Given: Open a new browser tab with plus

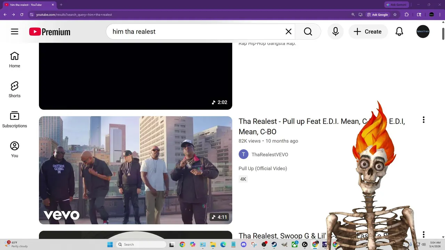Looking at the screenshot, I should point(61,5).
